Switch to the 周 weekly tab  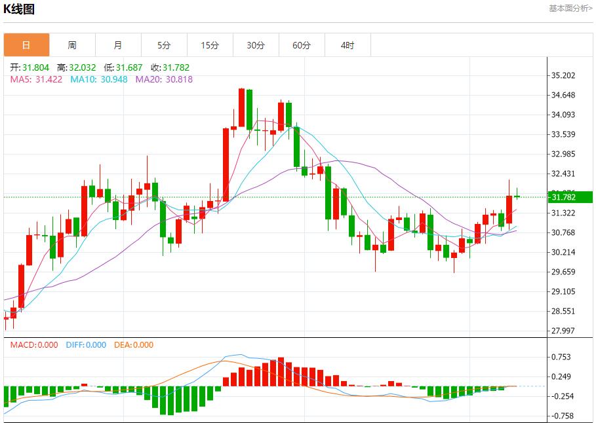[72, 45]
